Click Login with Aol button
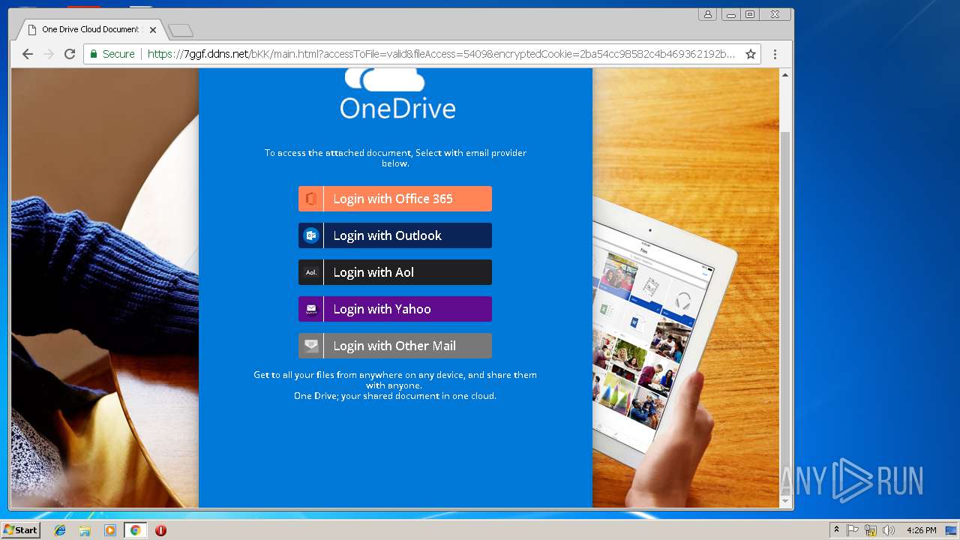960x540 pixels. [395, 272]
